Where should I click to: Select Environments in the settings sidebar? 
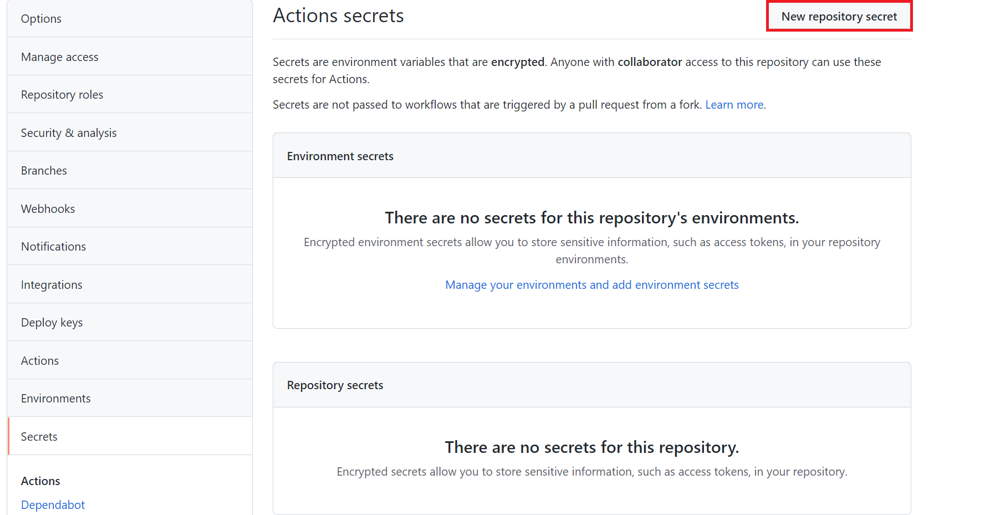[x=55, y=399]
